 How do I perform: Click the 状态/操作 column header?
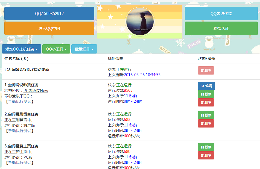206,59
